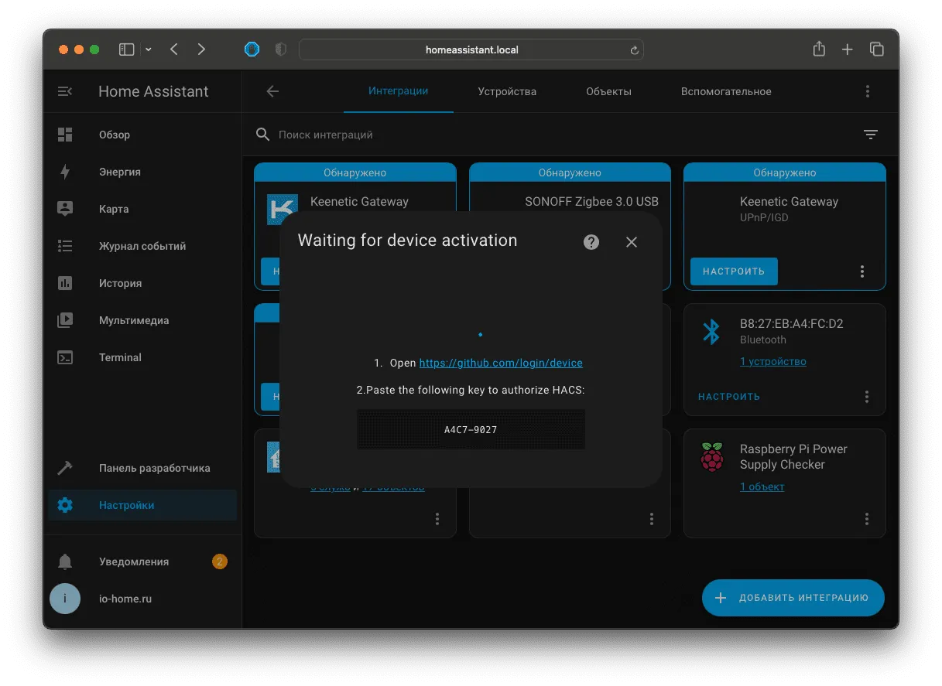Click ДОБАВИТЬ ИНТЕГРАЦИЮ button

pyautogui.click(x=793, y=598)
